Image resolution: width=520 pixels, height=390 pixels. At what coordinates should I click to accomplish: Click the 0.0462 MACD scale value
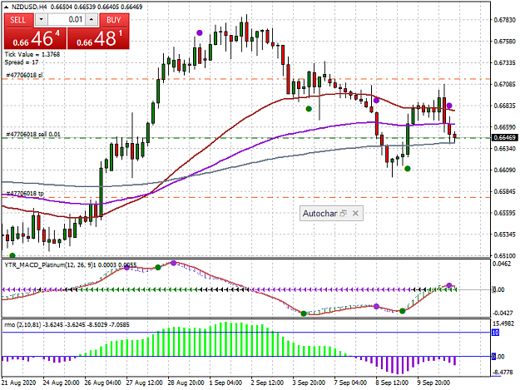point(502,264)
